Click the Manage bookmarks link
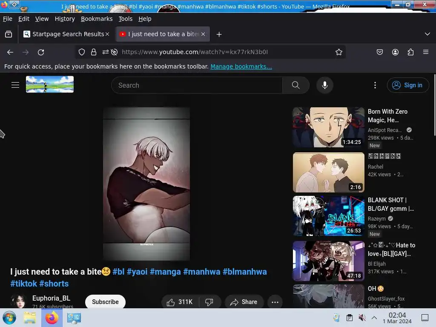The height and width of the screenshot is (327, 436). click(241, 66)
